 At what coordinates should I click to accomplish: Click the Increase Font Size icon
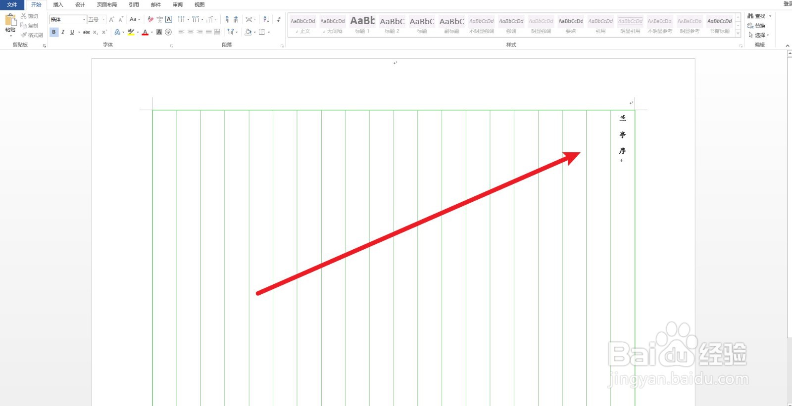[111, 19]
